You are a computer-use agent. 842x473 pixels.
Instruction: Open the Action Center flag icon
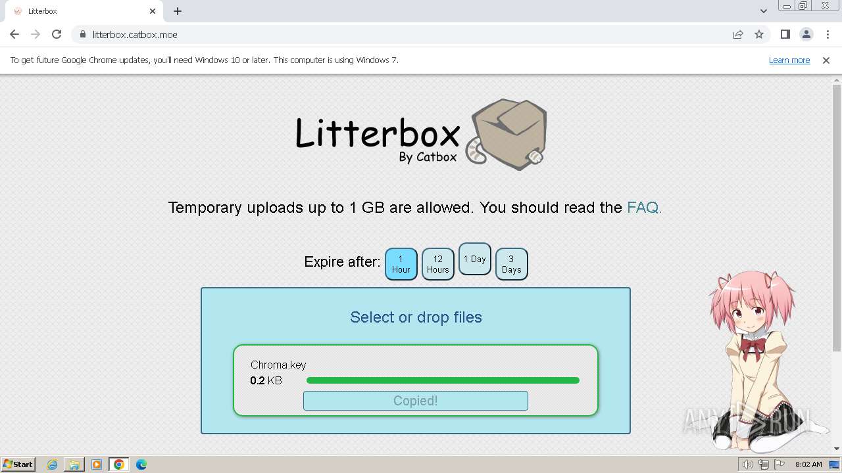click(x=780, y=464)
